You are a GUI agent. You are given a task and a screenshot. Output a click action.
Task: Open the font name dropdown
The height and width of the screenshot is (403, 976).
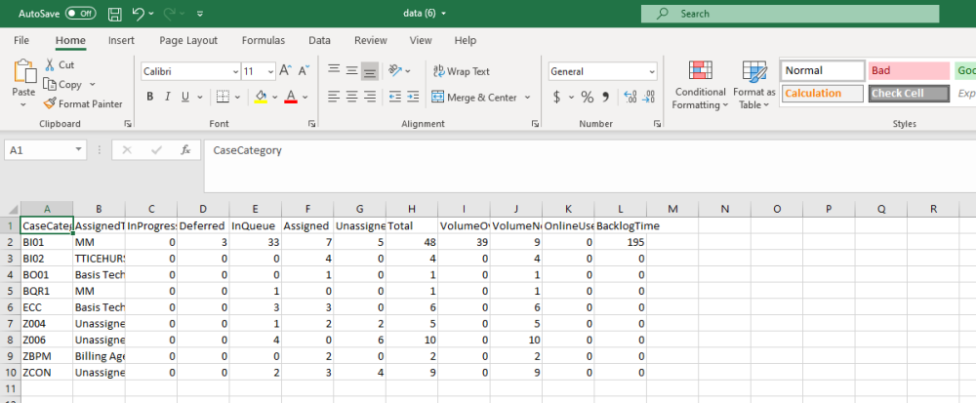tap(234, 71)
